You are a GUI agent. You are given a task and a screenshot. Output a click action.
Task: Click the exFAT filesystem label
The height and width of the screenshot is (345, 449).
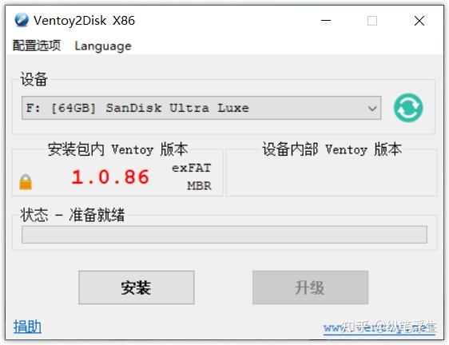point(191,168)
